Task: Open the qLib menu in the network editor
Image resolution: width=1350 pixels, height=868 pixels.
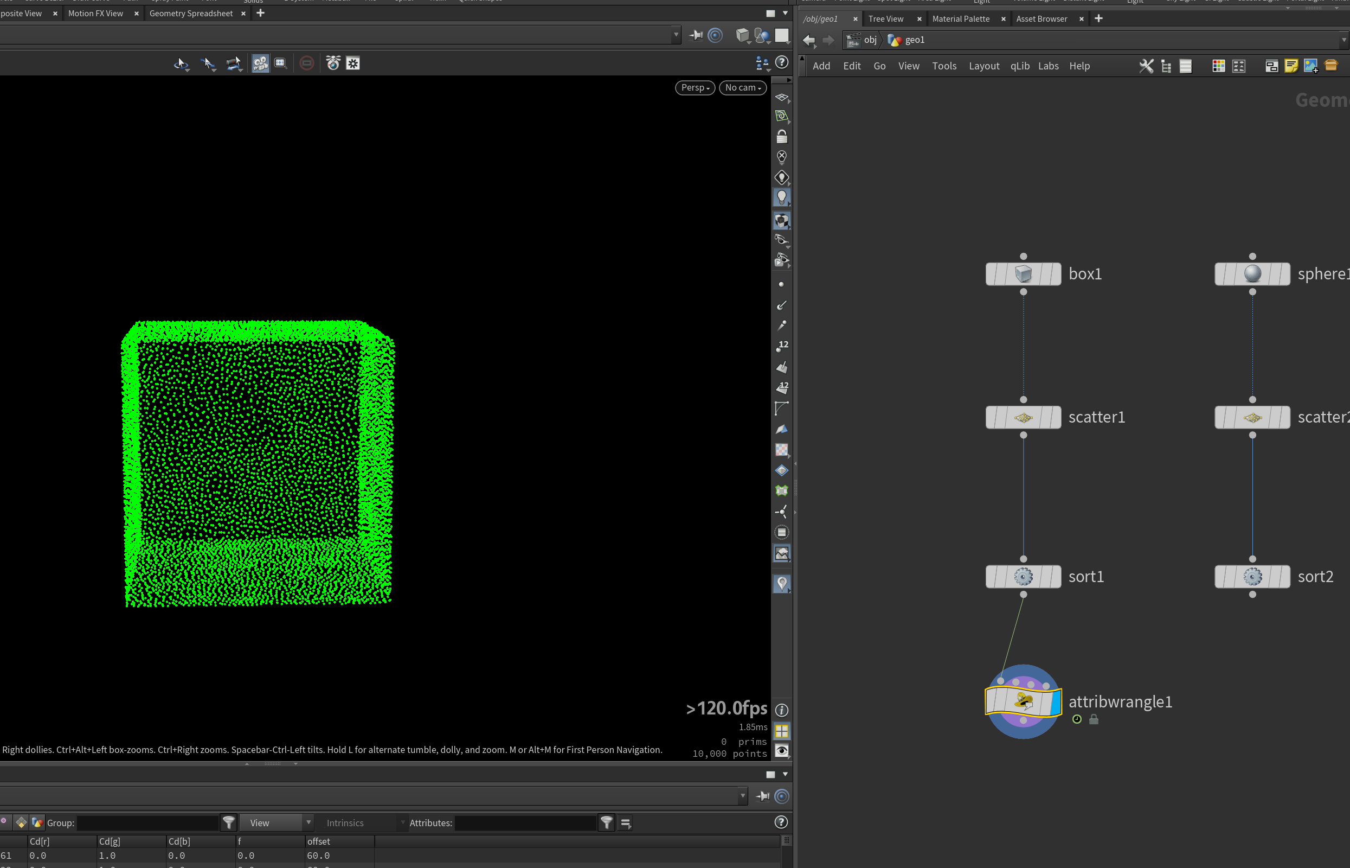Action: point(1019,66)
